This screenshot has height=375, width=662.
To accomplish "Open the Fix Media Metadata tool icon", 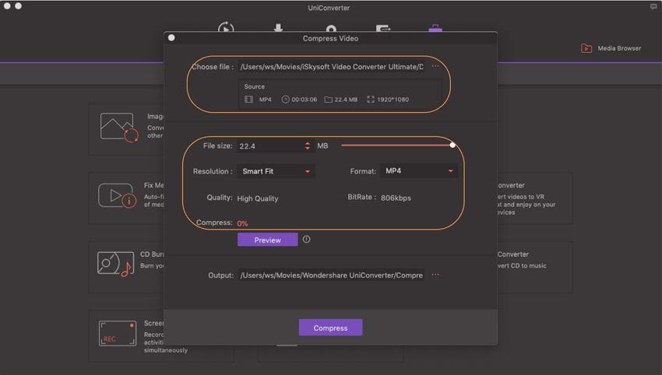I will [118, 195].
